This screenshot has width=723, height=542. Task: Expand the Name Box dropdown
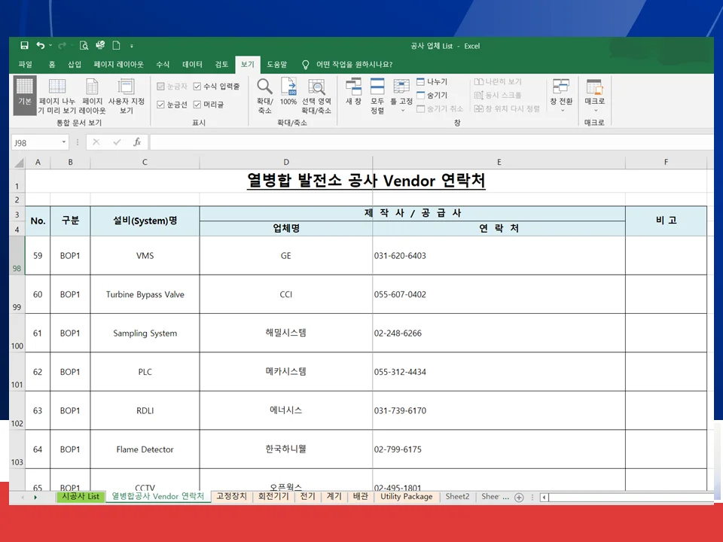(x=63, y=142)
